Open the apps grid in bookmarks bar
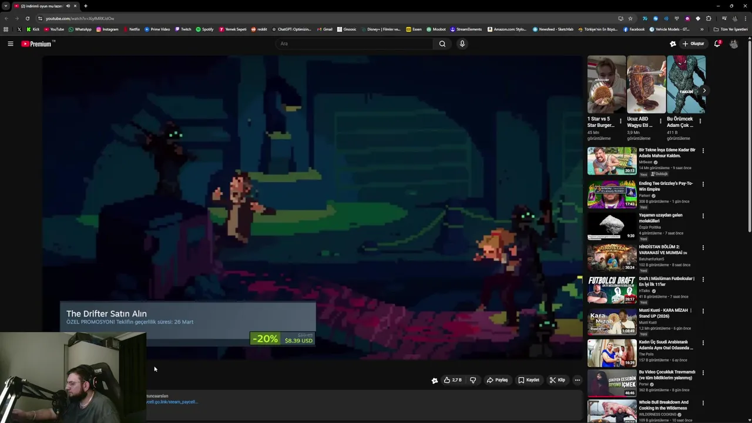 [x=6, y=29]
